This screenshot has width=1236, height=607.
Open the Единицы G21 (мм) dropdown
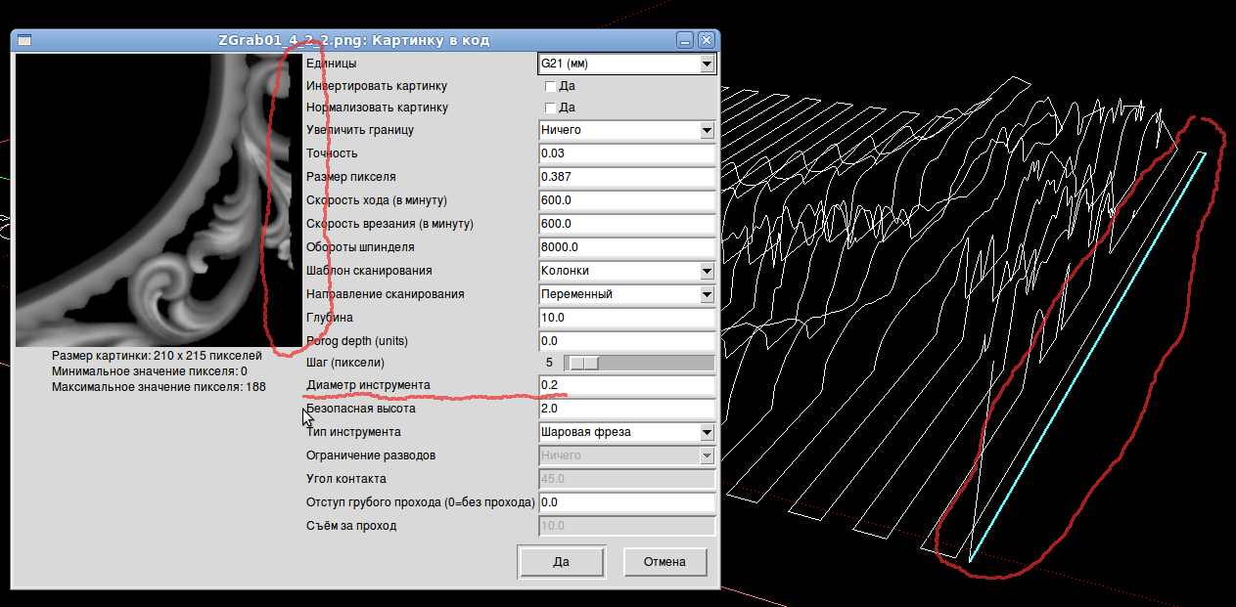pos(626,64)
